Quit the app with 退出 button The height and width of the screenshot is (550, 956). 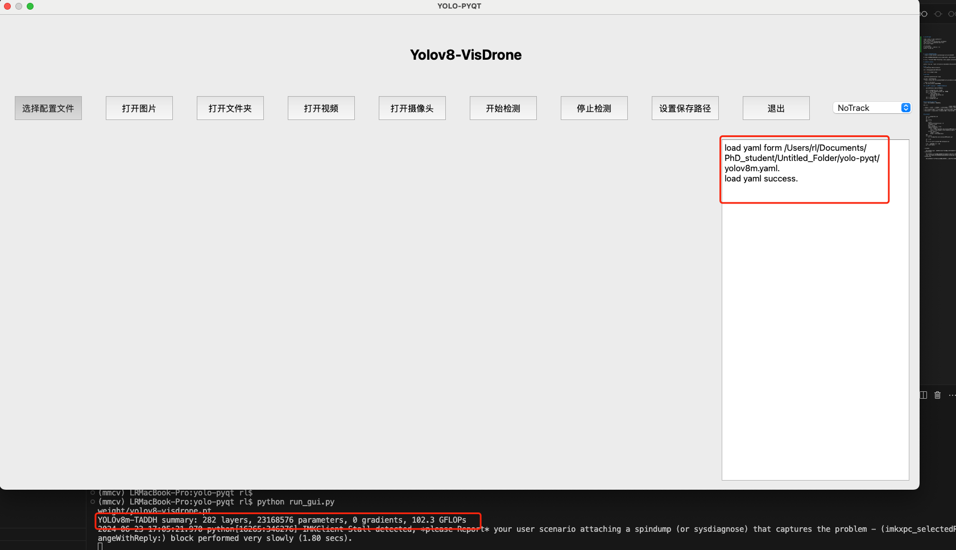pos(776,108)
